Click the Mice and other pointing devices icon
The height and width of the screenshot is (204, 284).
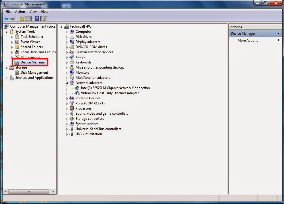coord(72,67)
